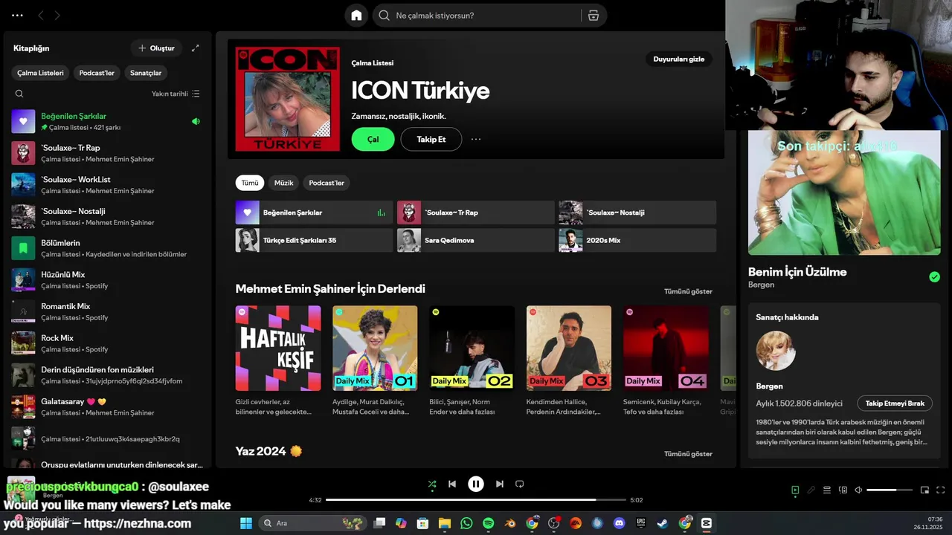Click the search magnifier icon in top bar
Viewport: 952px width, 535px height.
[x=384, y=15]
